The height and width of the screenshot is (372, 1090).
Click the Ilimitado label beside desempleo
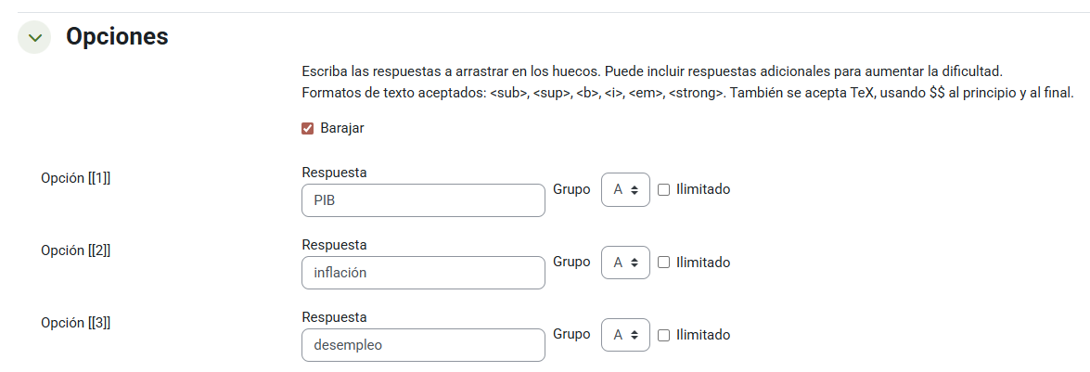(x=703, y=335)
